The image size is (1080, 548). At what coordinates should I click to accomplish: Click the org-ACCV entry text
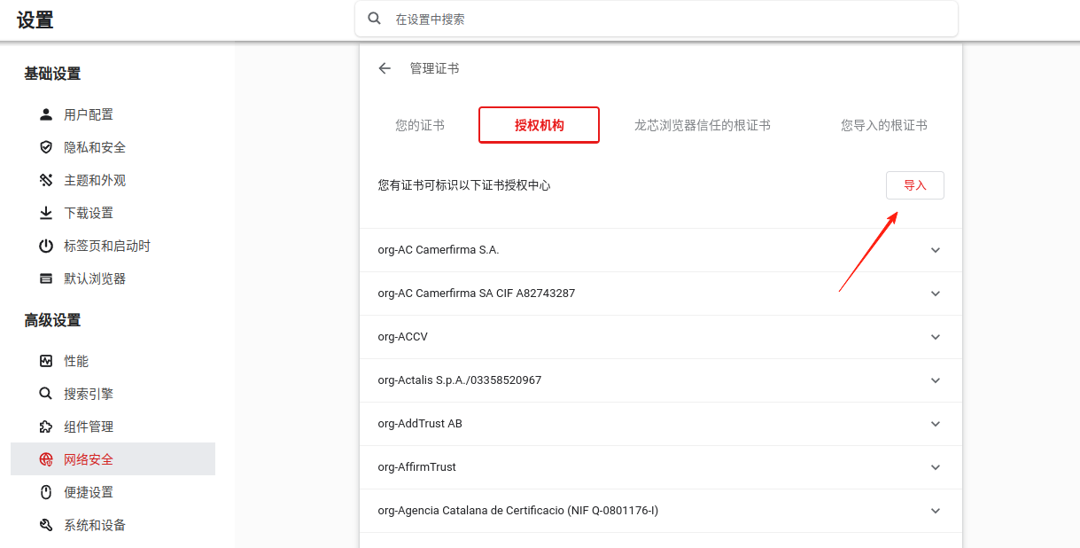point(403,337)
